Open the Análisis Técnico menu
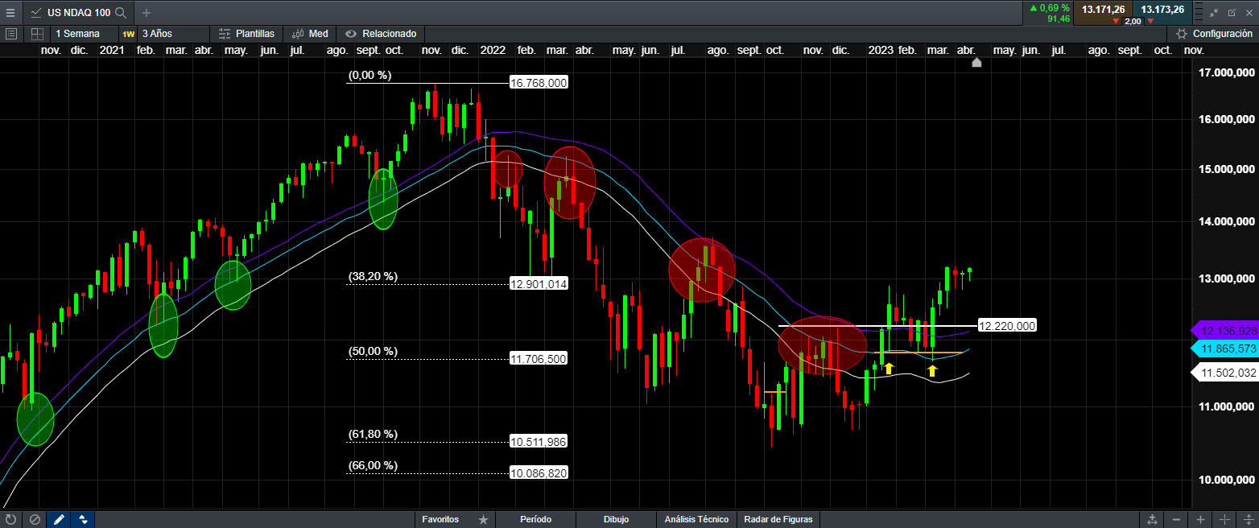The image size is (1259, 528). tap(696, 519)
